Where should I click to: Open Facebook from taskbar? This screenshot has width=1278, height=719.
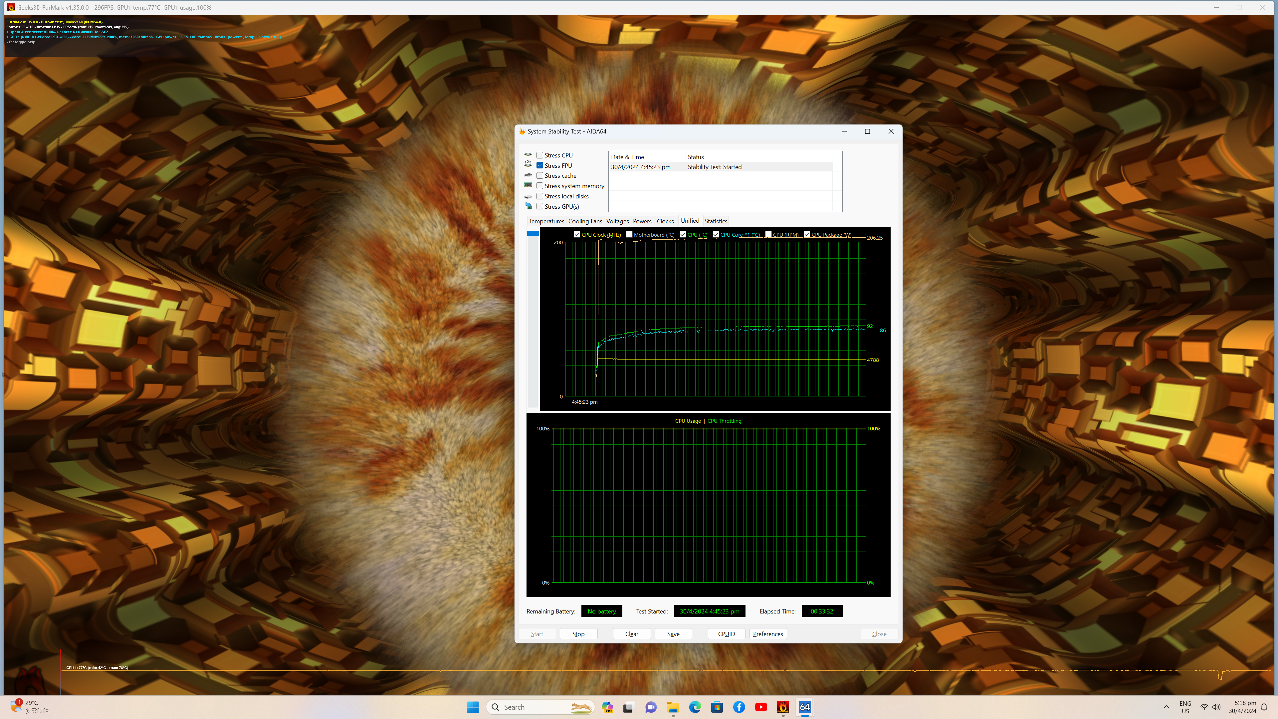[739, 707]
